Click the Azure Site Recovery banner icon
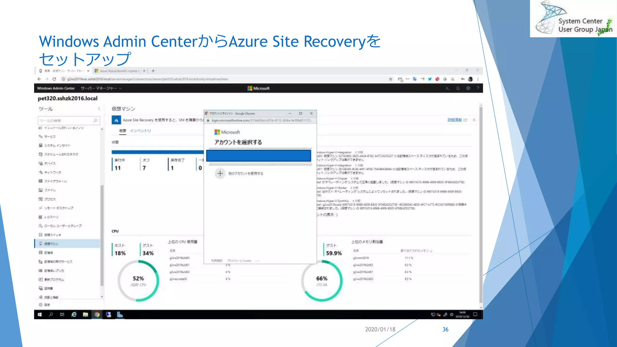Screen dimensions: 617x347 [116, 120]
